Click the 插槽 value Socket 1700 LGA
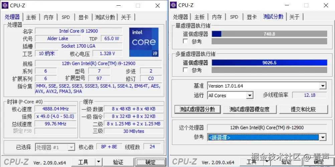 78,46
